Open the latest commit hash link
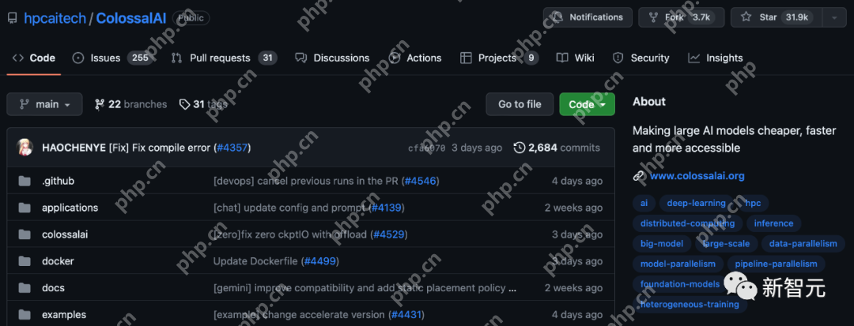 (426, 148)
